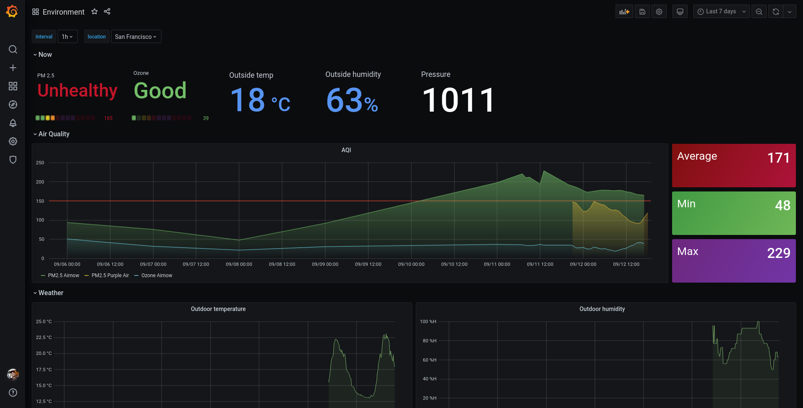803x408 pixels.
Task: Open the Last 7 days time picker
Action: [721, 11]
